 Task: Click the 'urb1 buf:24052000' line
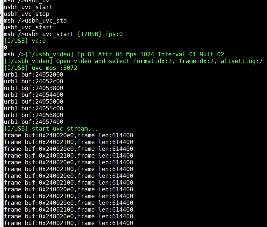(34, 75)
